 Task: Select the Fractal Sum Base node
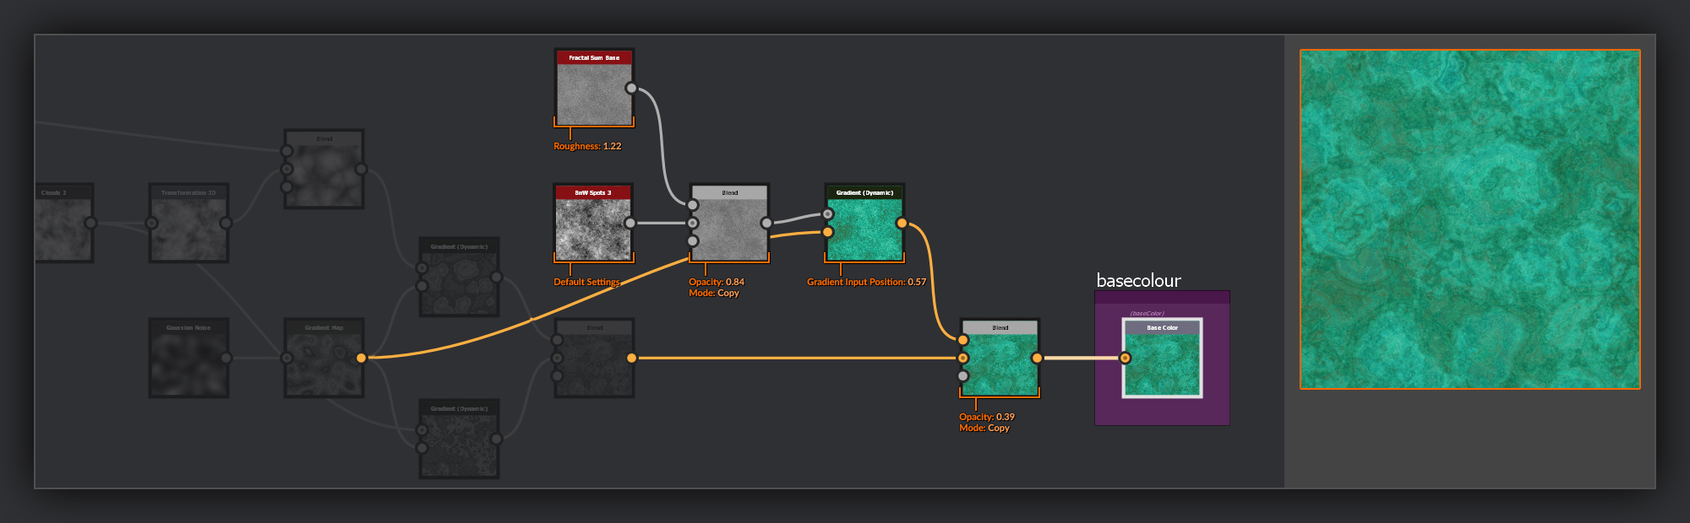coord(594,88)
